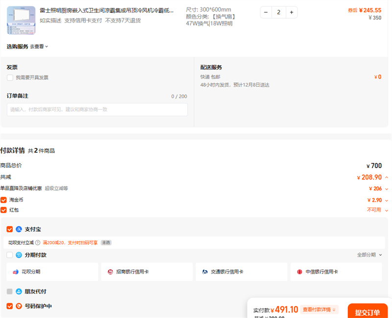
Task: Click the Alipay logo icon
Action: [x=19, y=229]
